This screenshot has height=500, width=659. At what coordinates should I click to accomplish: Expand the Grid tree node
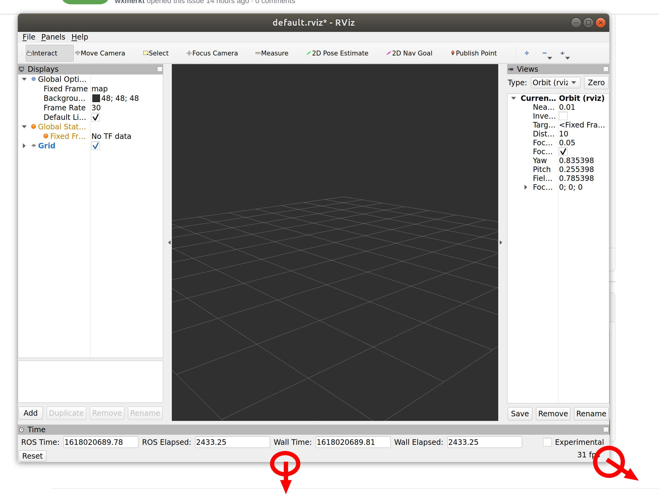coord(24,146)
